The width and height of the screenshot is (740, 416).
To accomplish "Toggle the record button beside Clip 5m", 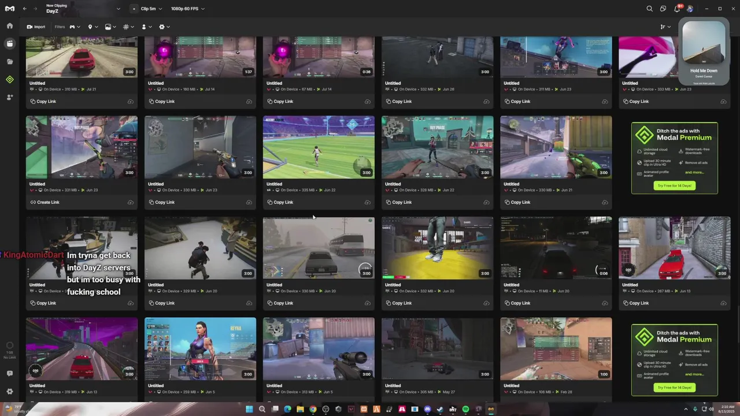I will coord(134,9).
